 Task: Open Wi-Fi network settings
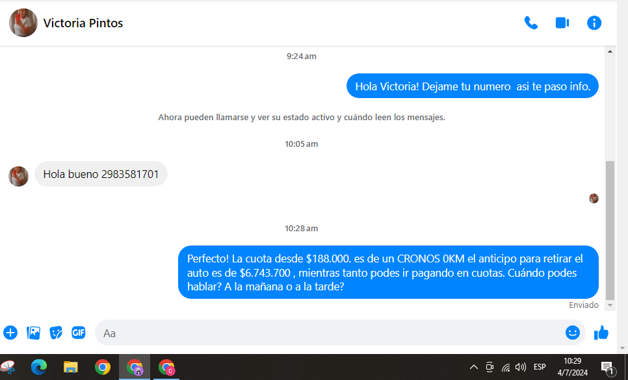(506, 367)
